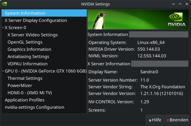Click the Server Vendor Version label
Screen dimensions: 191x126
pos(112,94)
